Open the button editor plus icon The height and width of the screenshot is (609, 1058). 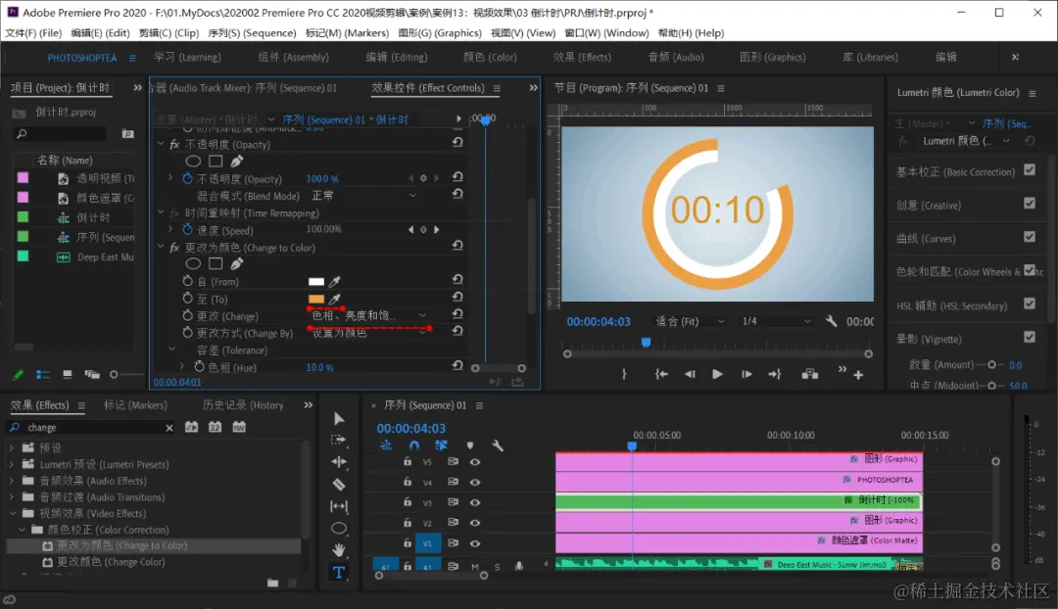(858, 375)
